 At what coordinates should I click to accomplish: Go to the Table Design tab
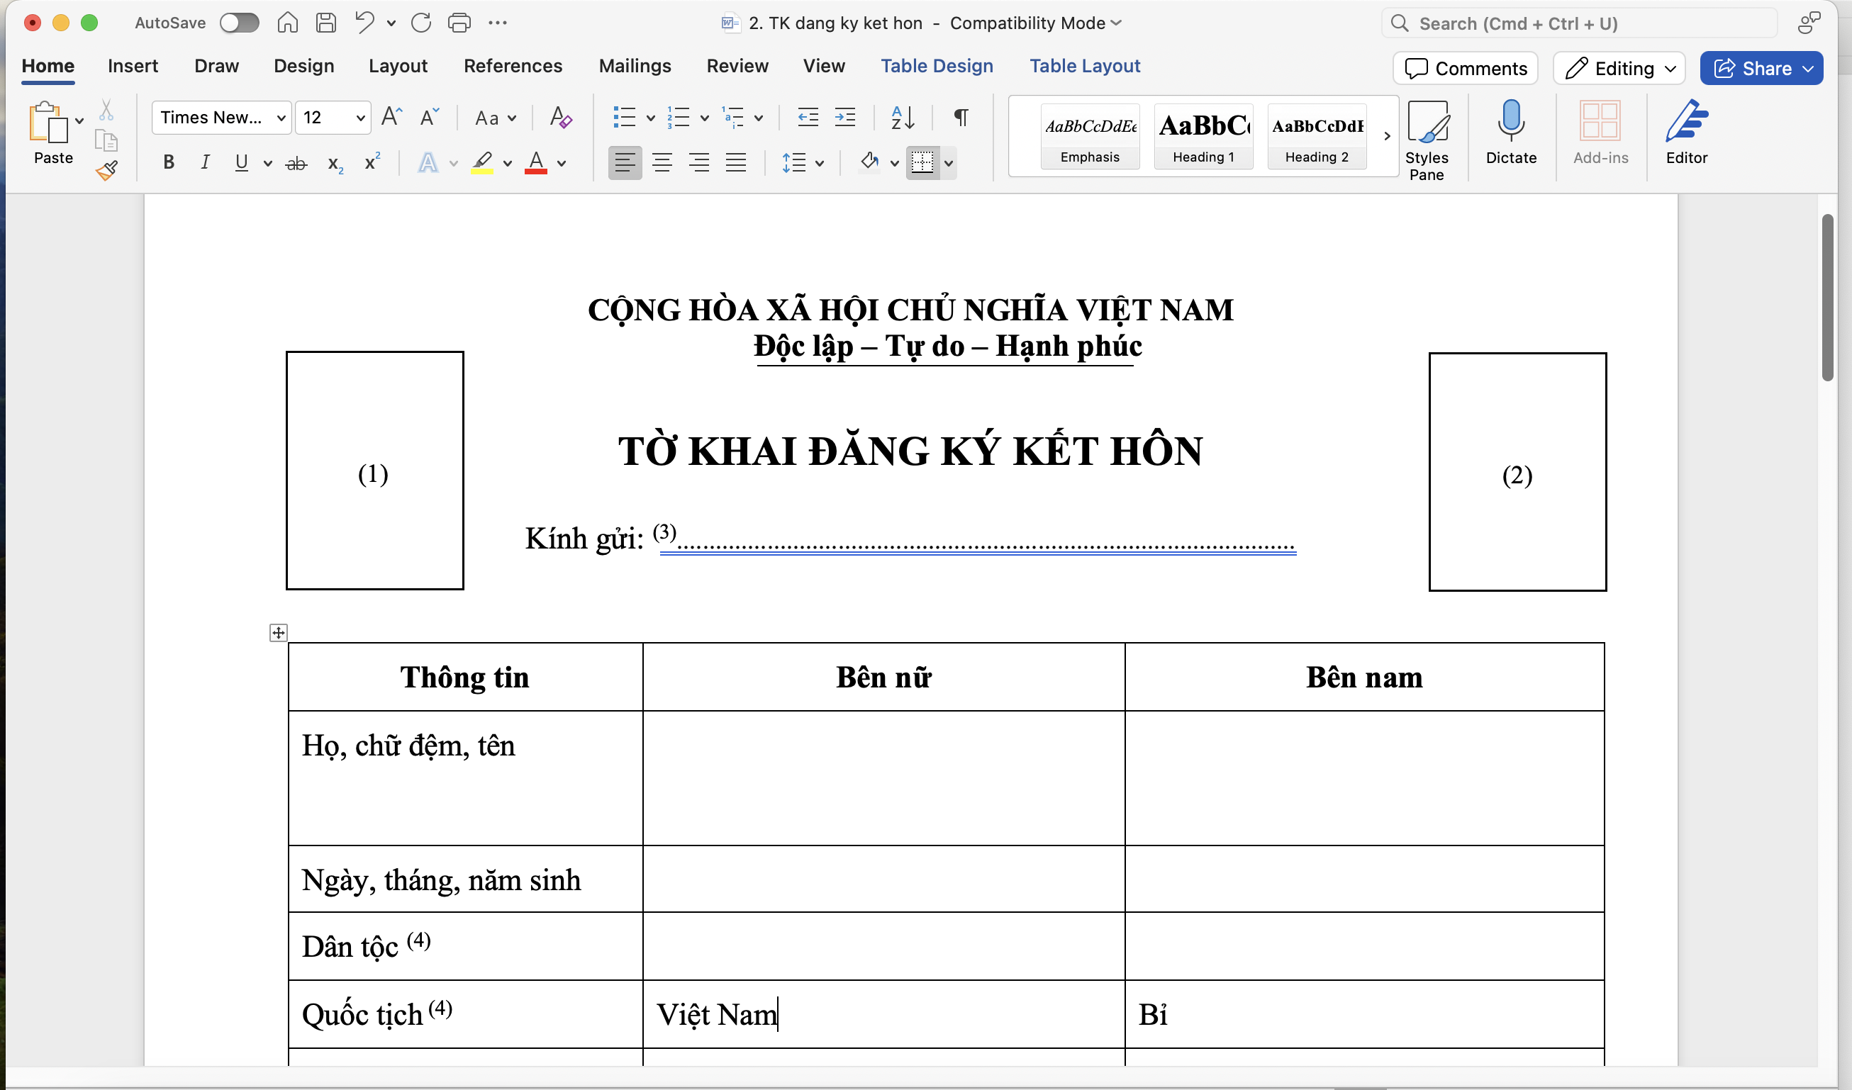(x=937, y=65)
